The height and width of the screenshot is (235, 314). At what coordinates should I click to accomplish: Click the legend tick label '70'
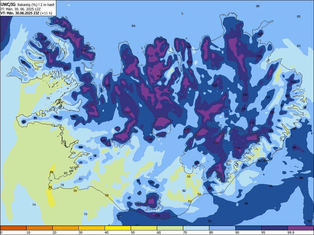(x=185, y=232)
